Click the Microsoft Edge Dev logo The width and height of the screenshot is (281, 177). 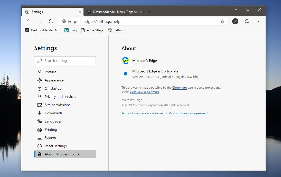coord(125,61)
